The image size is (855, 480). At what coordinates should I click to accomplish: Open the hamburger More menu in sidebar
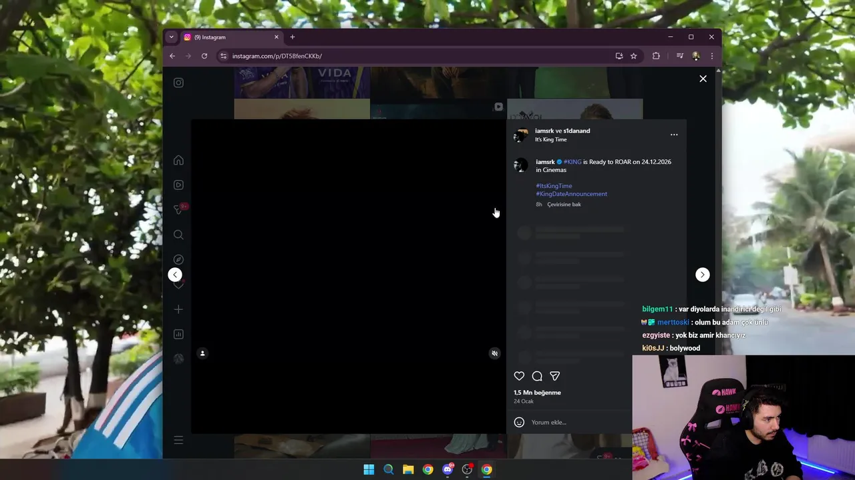pyautogui.click(x=178, y=440)
